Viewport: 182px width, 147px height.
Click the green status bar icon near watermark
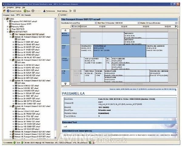[90, 142]
